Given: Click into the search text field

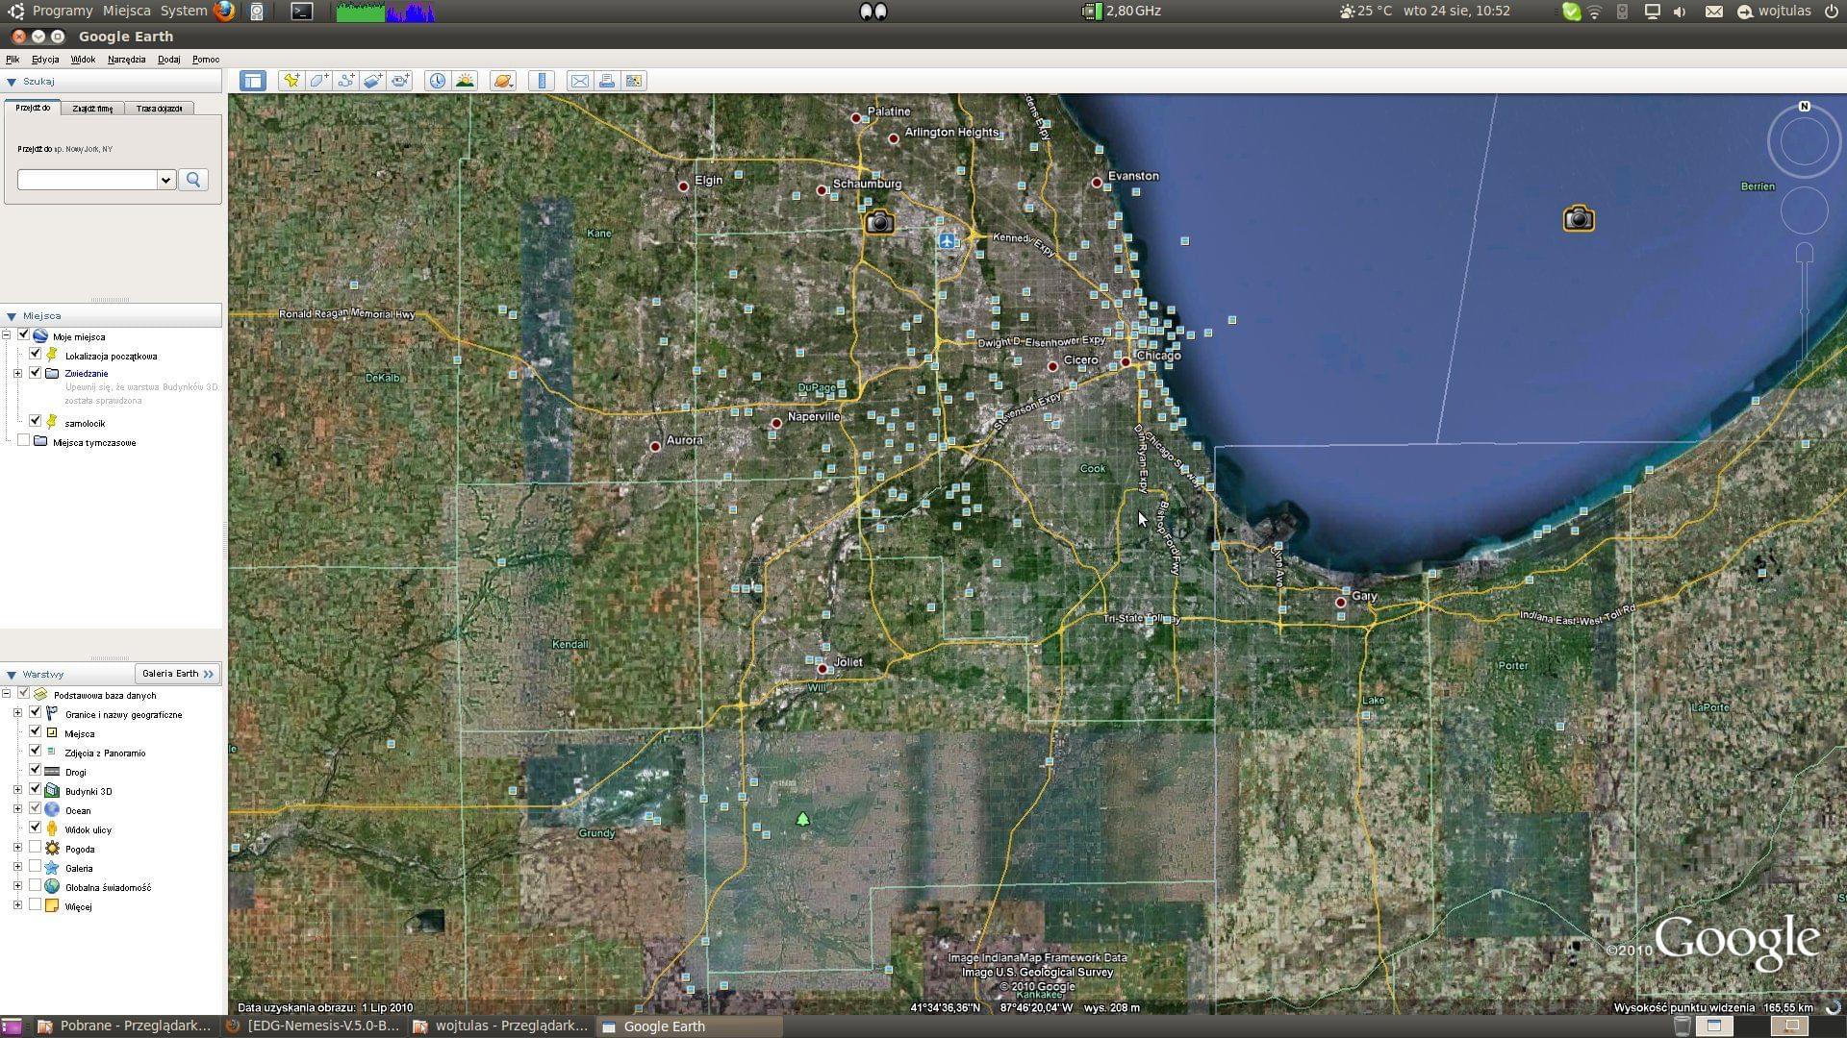Looking at the screenshot, I should coord(87,180).
